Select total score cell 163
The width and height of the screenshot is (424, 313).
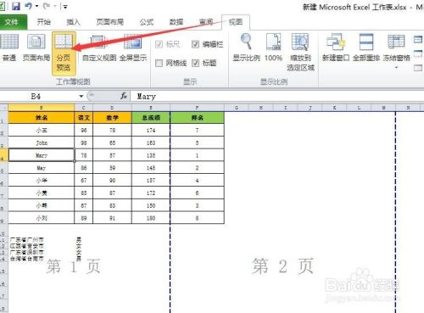click(151, 143)
